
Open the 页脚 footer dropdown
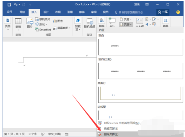(x=126, y=24)
